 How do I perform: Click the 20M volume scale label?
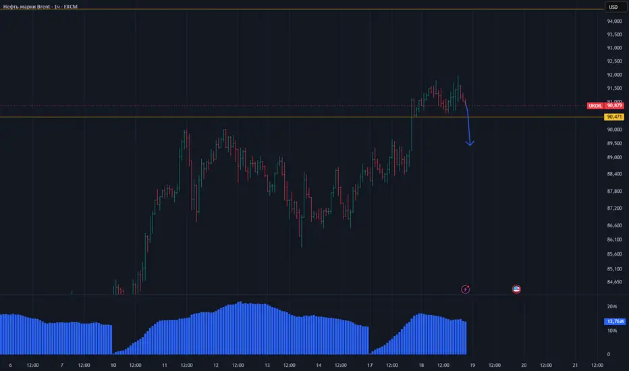click(611, 306)
